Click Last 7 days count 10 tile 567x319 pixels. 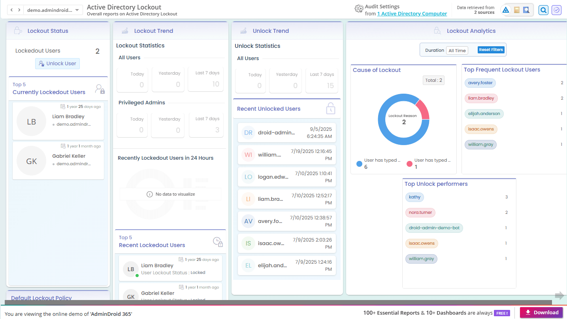tap(206, 79)
